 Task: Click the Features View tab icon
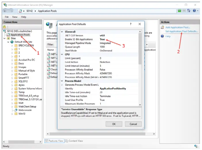(x=47, y=141)
